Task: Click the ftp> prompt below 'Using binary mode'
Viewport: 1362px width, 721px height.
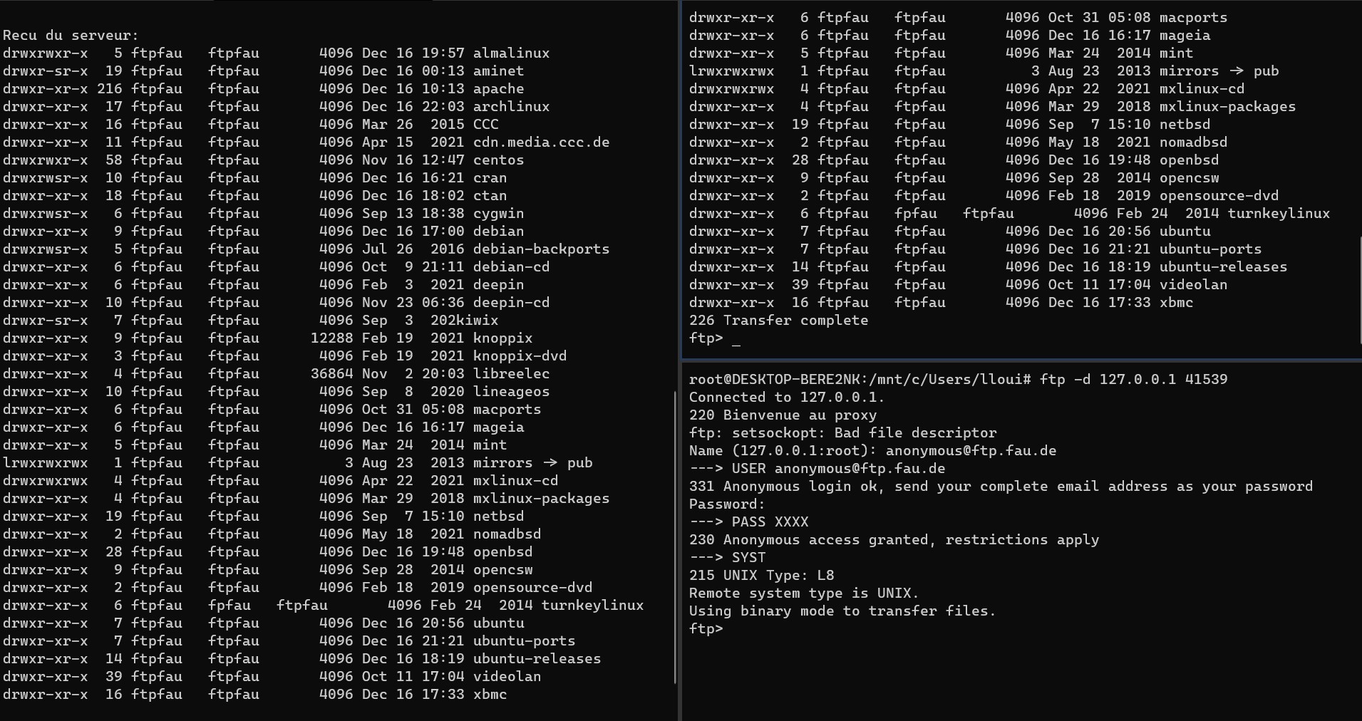Action: click(706, 629)
